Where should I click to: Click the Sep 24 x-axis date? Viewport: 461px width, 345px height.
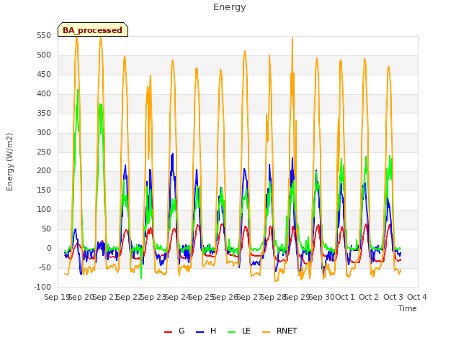(178, 297)
